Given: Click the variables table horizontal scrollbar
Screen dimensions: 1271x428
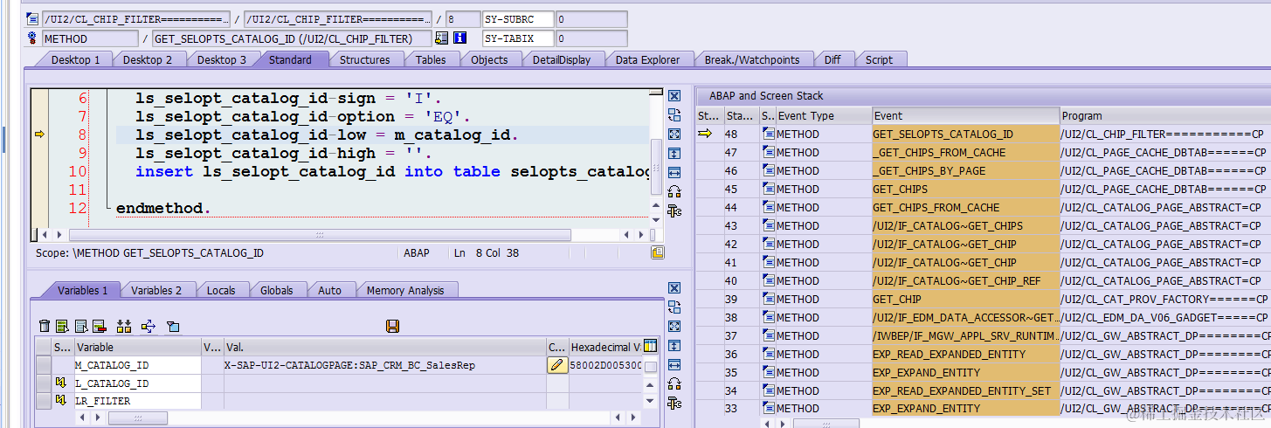Looking at the screenshot, I should tap(138, 418).
